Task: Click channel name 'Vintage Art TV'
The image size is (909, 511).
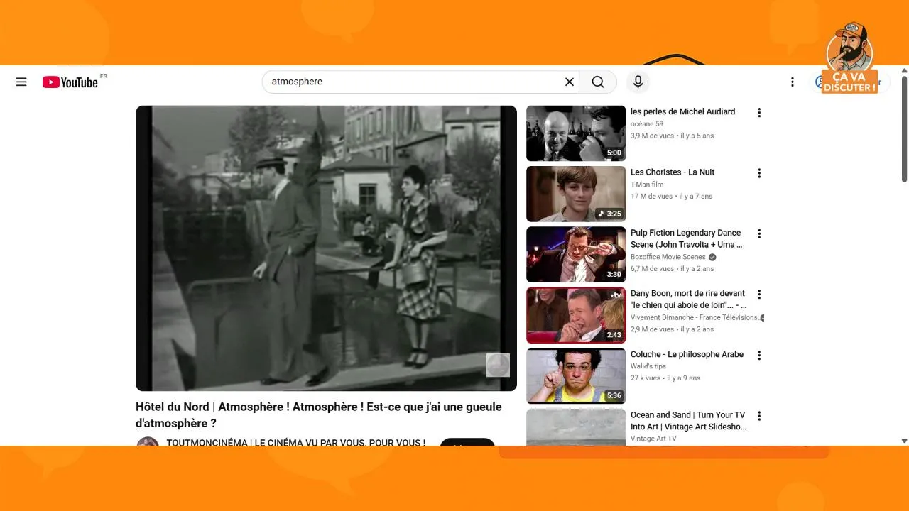Action: tap(653, 439)
